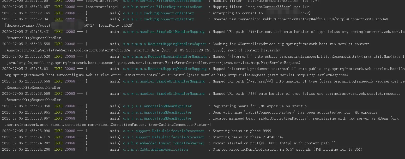The width and height of the screenshot is (405, 159).
Task: Click AnnotationMBeanExporter logger on the 21:56:23.965 line
Action: 157,112
